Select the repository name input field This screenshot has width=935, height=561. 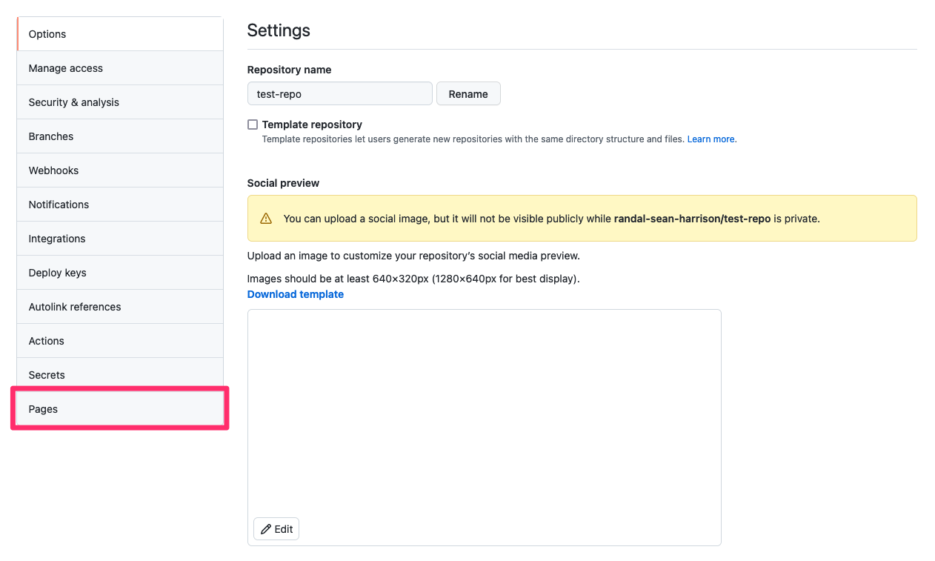pyautogui.click(x=339, y=93)
